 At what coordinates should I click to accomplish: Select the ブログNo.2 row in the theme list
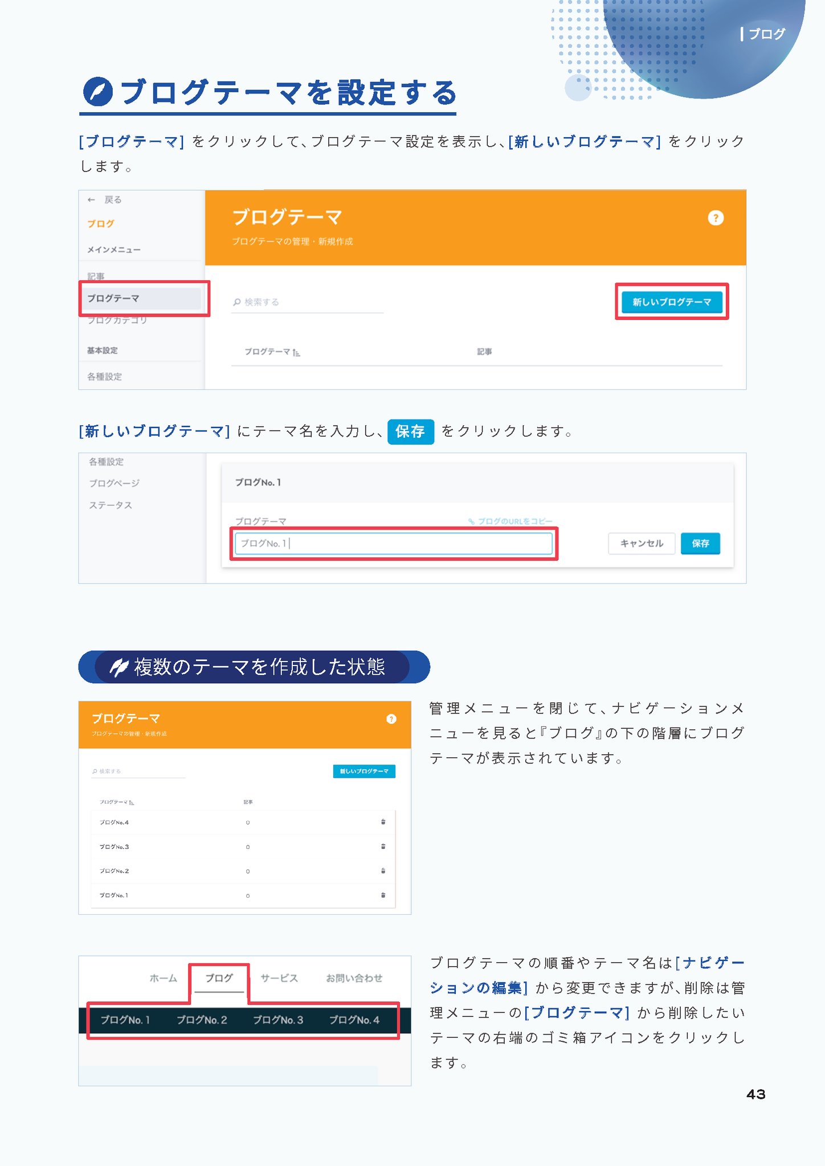(x=243, y=871)
